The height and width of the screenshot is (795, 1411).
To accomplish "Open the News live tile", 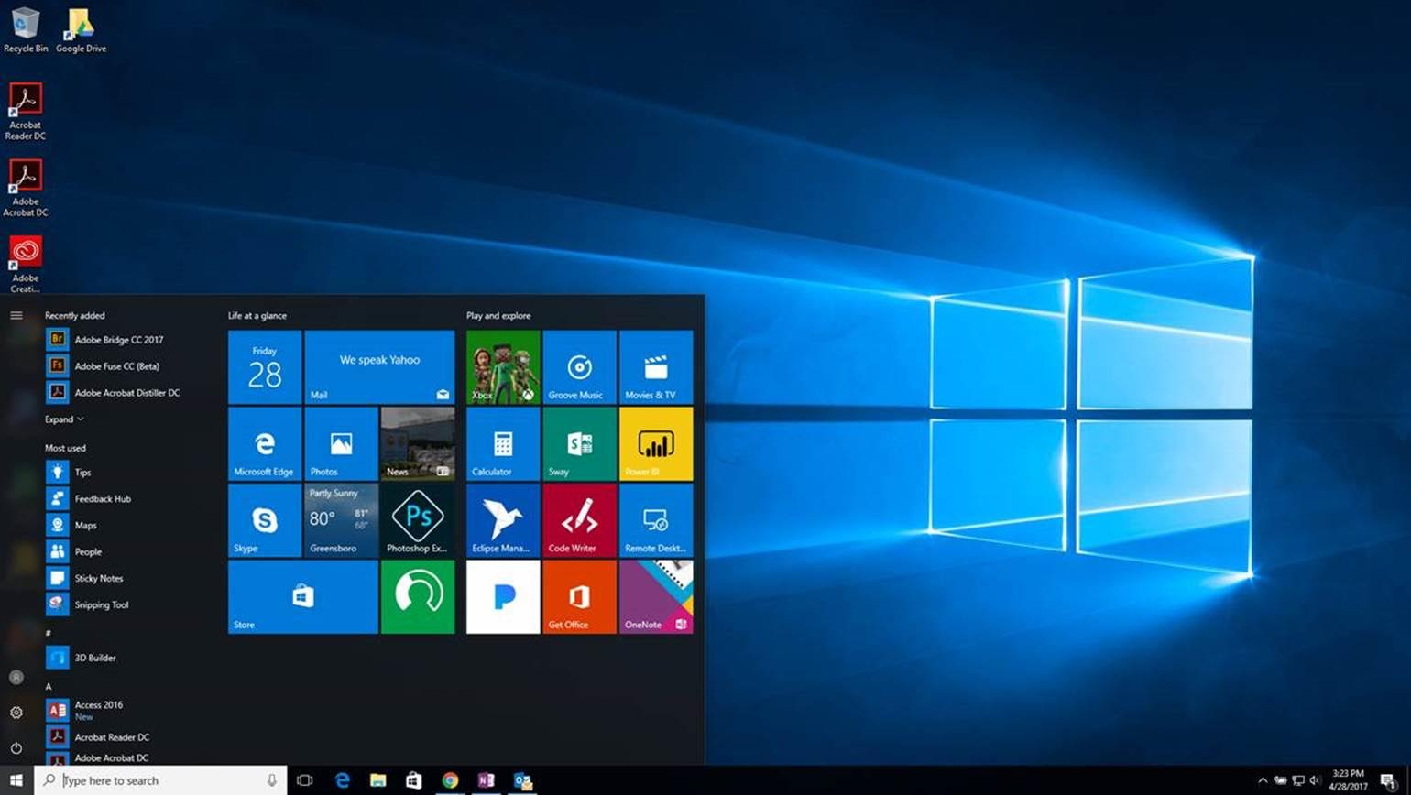I will coord(418,444).
